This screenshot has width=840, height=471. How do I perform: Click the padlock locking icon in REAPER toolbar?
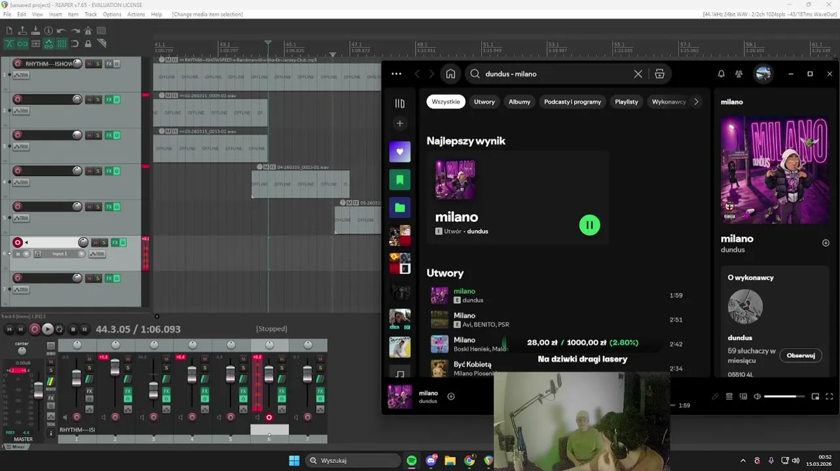click(x=88, y=44)
